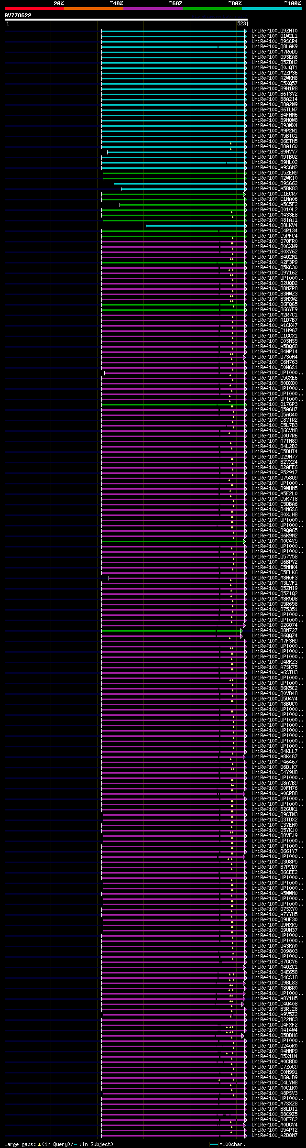Viewport: 306px width, 1148px height.
Task: Select the UniRef100_Q0JQT1 label
Action: pos(274,68)
